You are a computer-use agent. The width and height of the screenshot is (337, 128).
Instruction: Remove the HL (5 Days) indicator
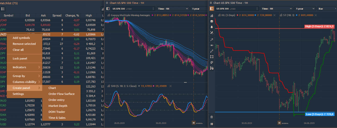(274, 15)
